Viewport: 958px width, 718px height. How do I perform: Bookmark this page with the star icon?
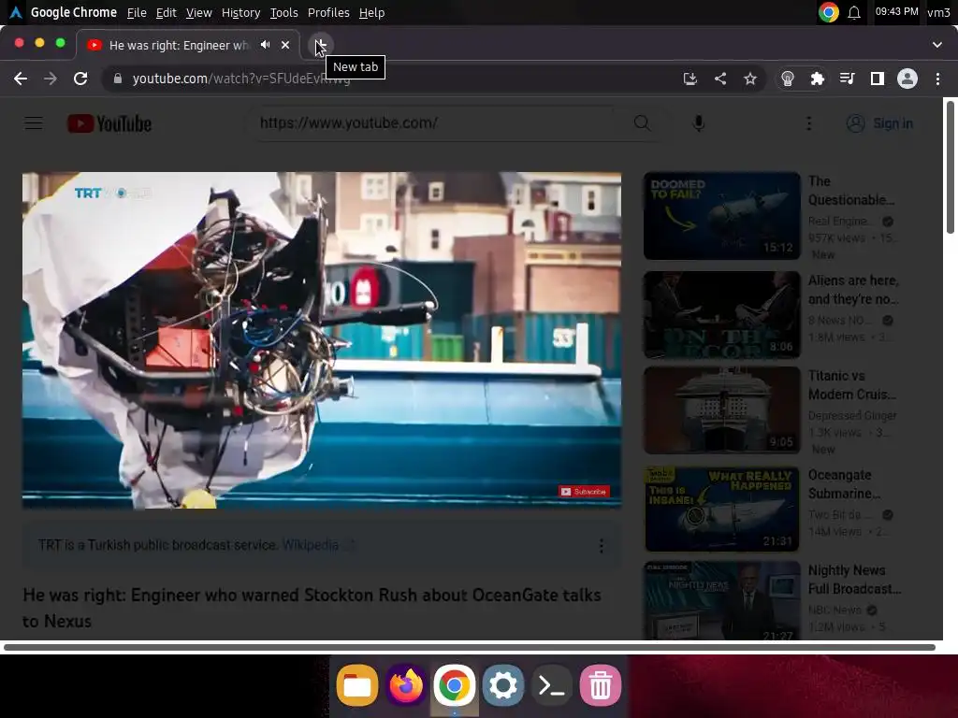tap(750, 79)
